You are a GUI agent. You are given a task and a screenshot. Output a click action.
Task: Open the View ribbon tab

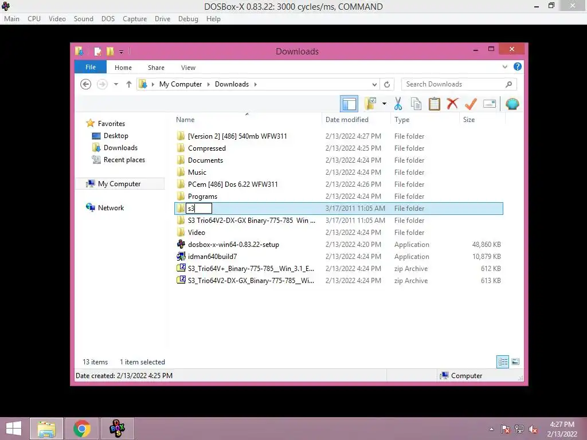tap(188, 68)
